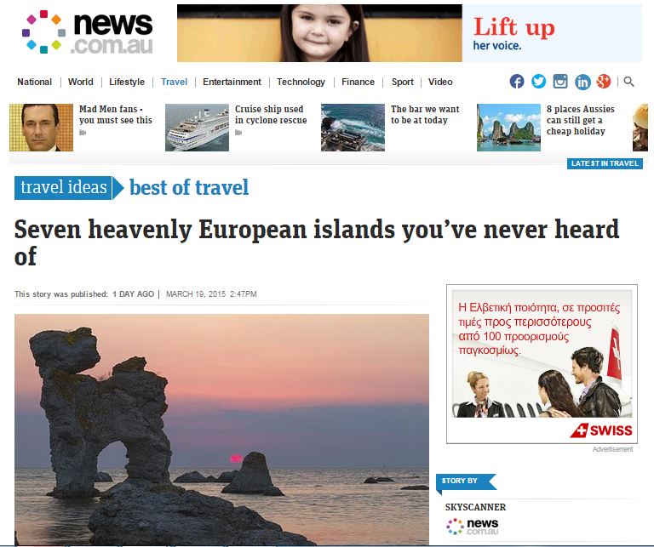Open the Lifestyle navigation tab
Screen dimensions: 654x547
[127, 82]
